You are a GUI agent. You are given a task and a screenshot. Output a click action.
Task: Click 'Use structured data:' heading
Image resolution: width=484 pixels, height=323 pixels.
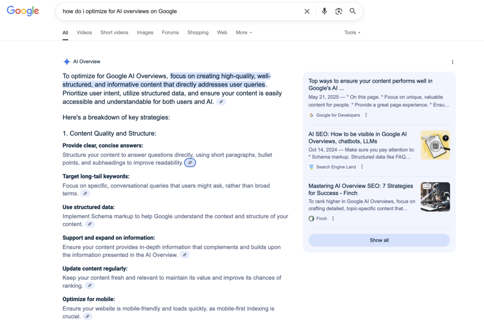coord(88,207)
